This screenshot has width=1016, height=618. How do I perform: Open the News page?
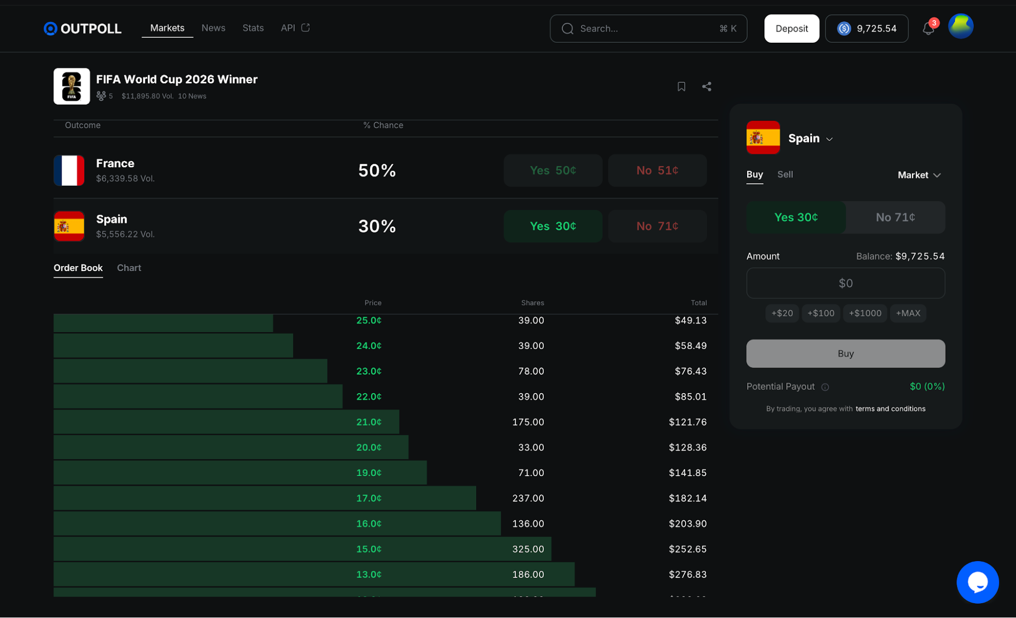[x=213, y=28]
